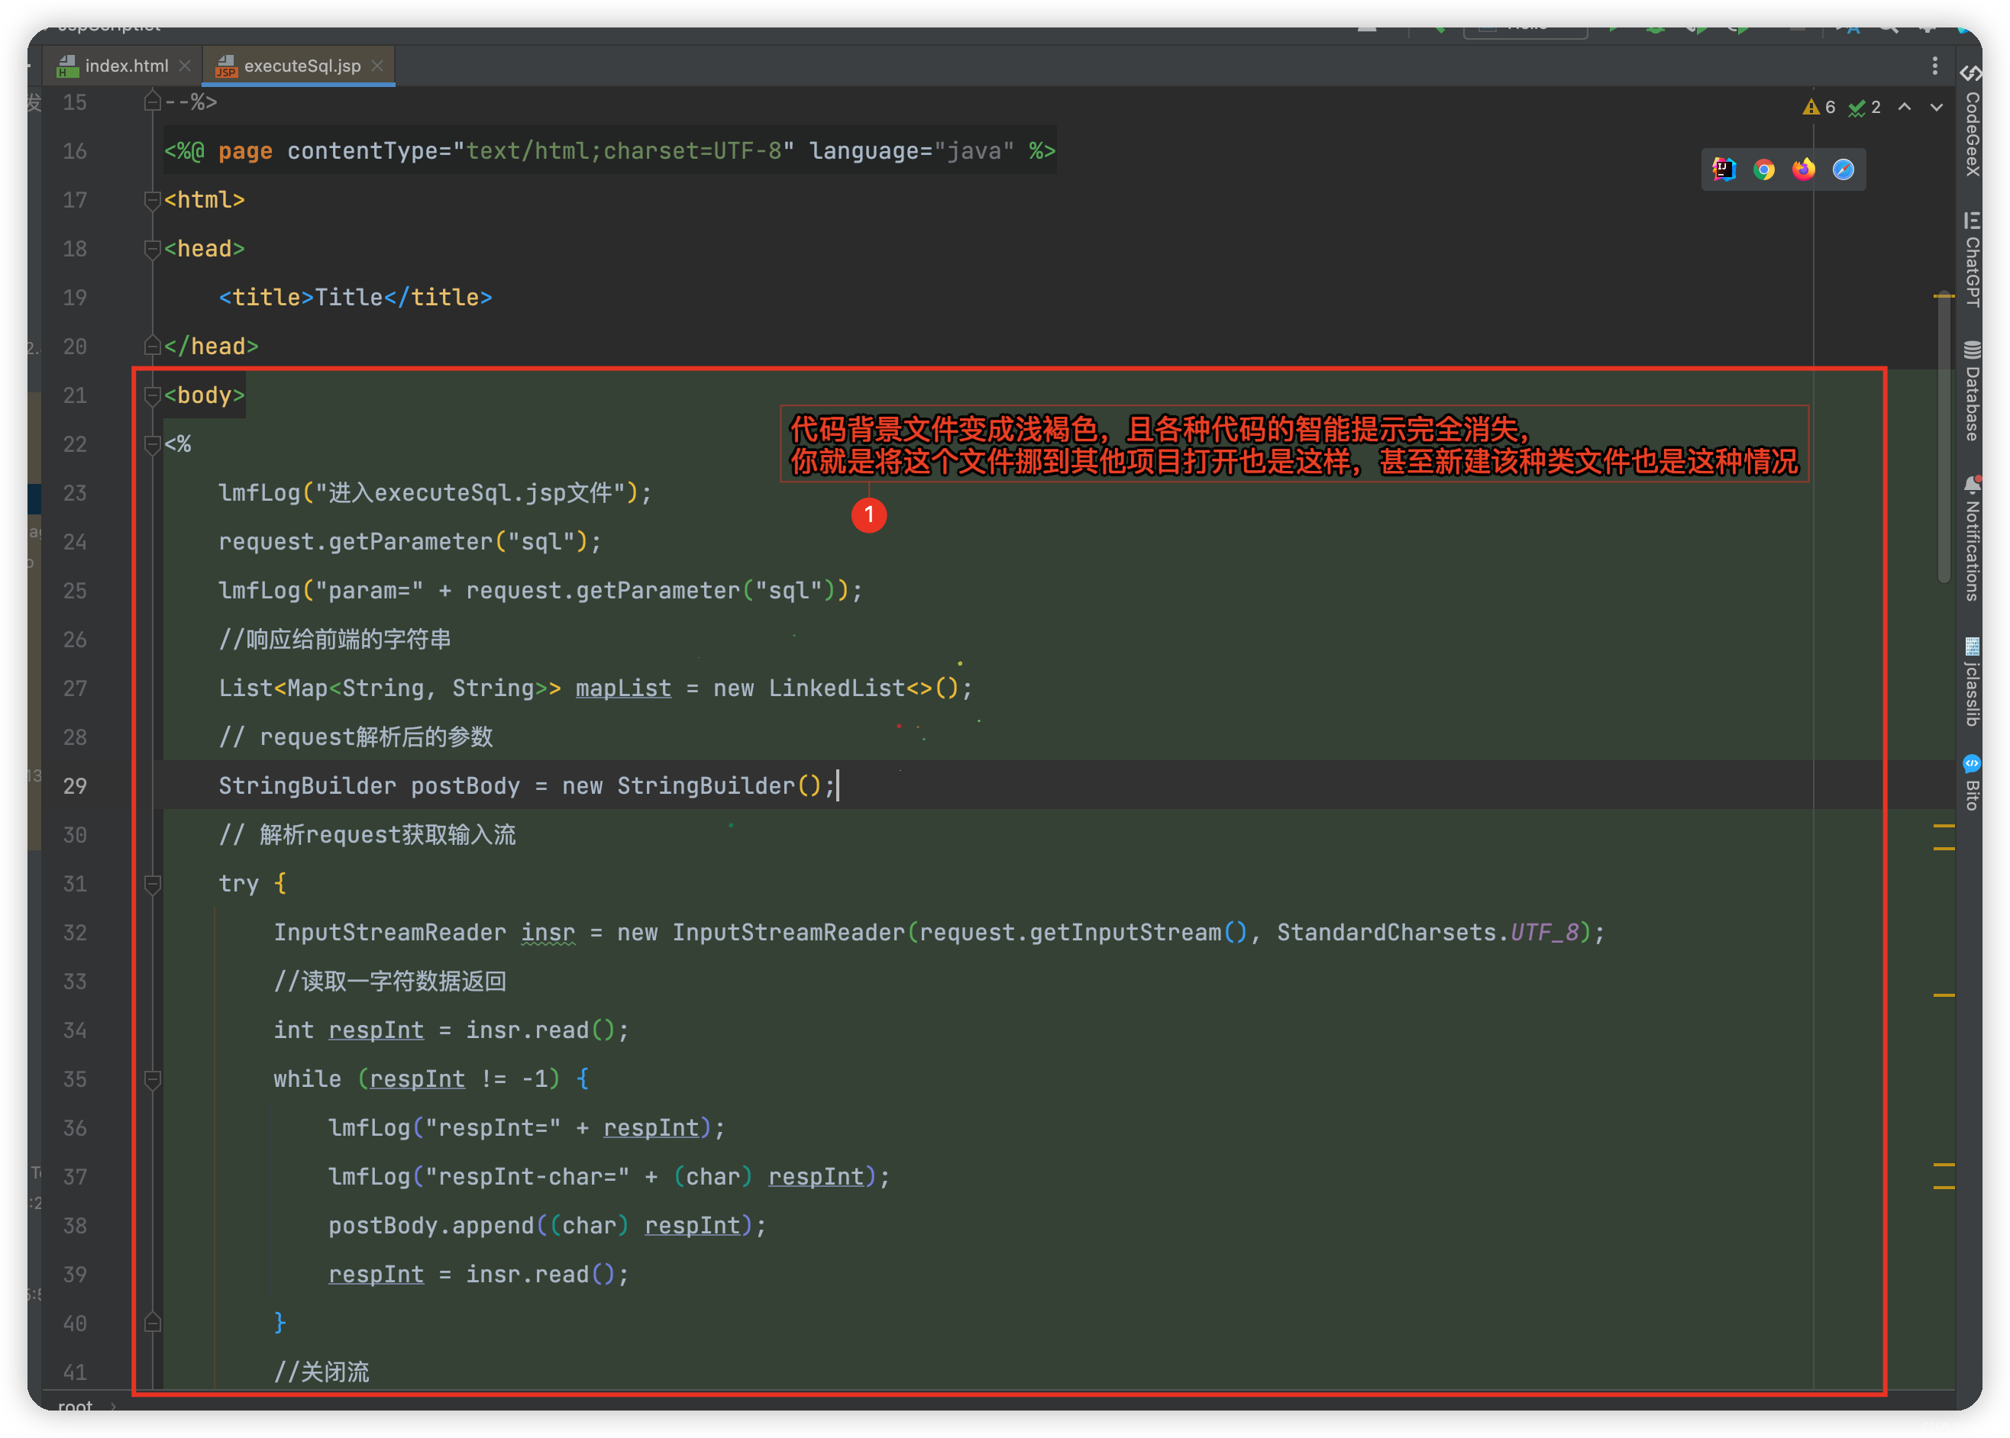Click comment '//响应给前端的字符串' on line 26
This screenshot has width=2010, height=1438.
[334, 640]
